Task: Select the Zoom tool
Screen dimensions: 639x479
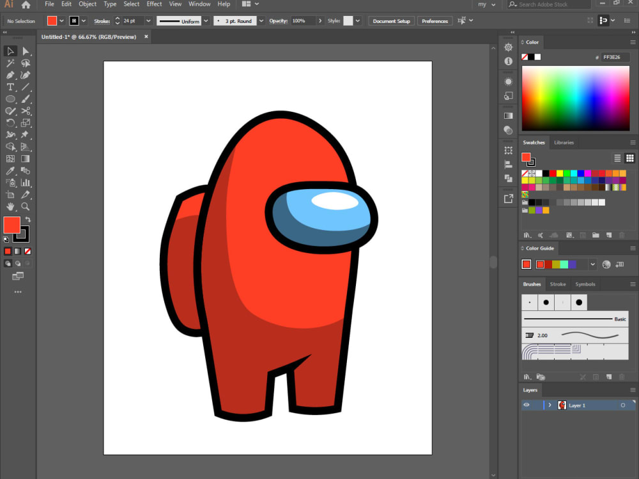Action: pyautogui.click(x=26, y=206)
